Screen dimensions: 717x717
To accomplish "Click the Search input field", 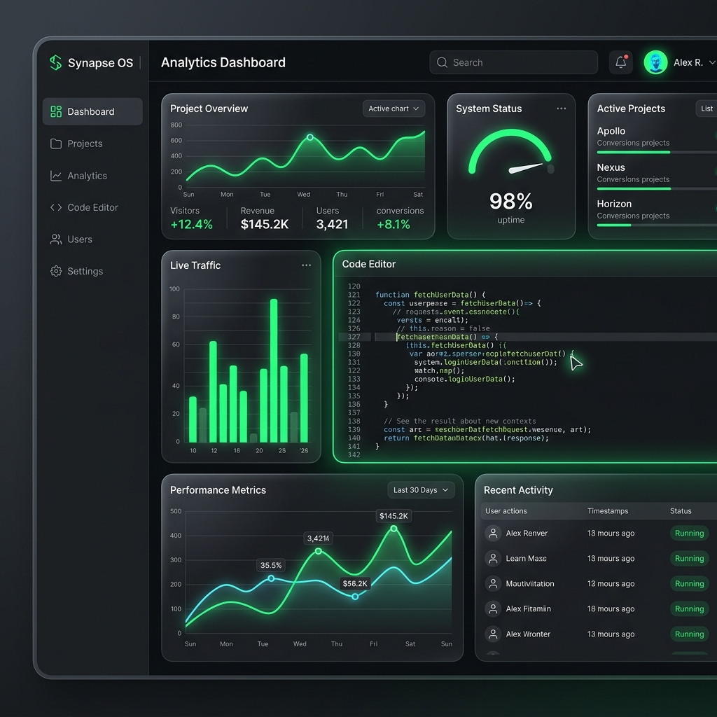I will pyautogui.click(x=513, y=62).
